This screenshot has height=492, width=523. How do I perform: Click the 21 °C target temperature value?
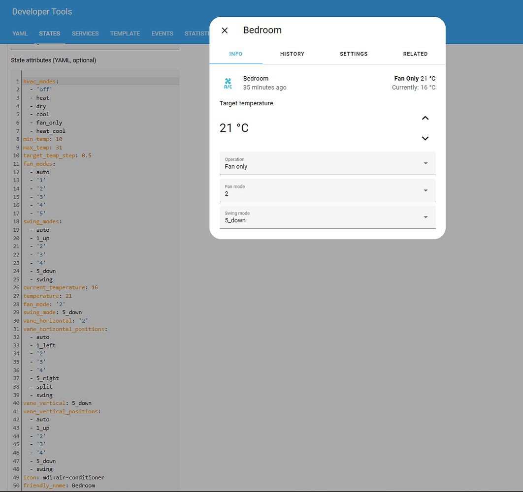coord(234,127)
